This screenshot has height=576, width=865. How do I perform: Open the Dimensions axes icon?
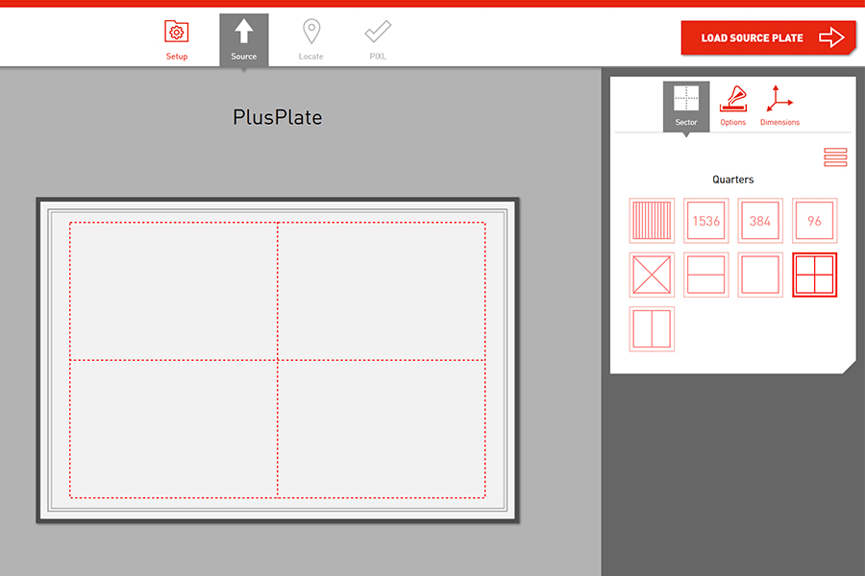[x=779, y=107]
